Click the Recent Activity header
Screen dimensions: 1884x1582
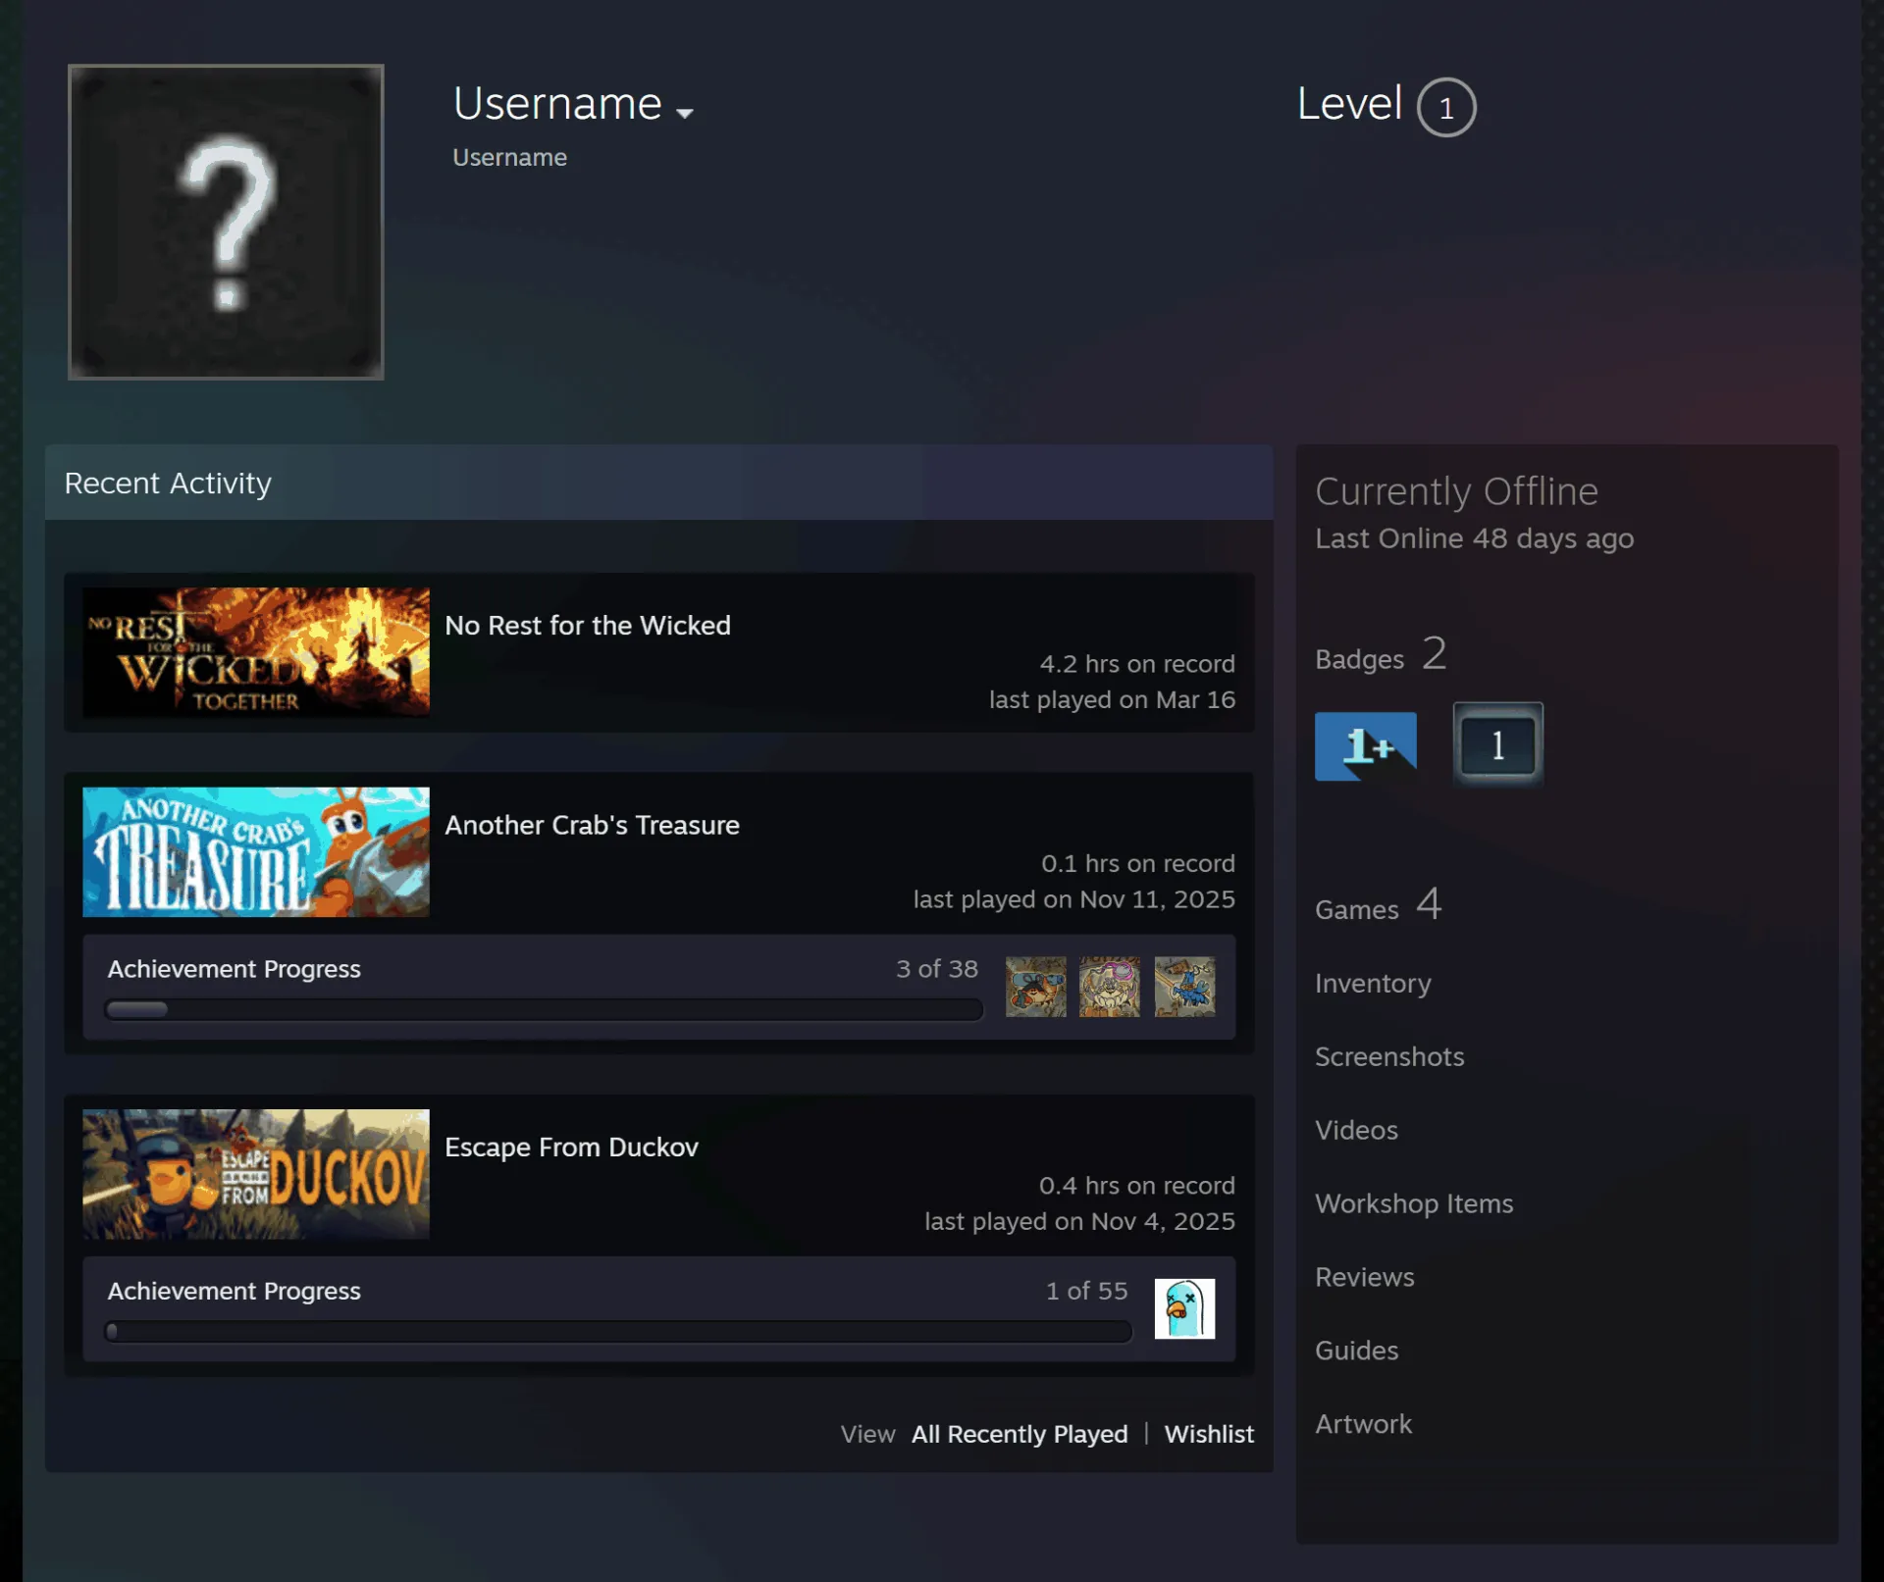point(658,483)
